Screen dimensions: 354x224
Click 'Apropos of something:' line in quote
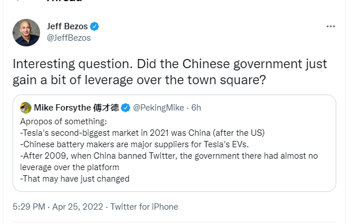point(63,121)
